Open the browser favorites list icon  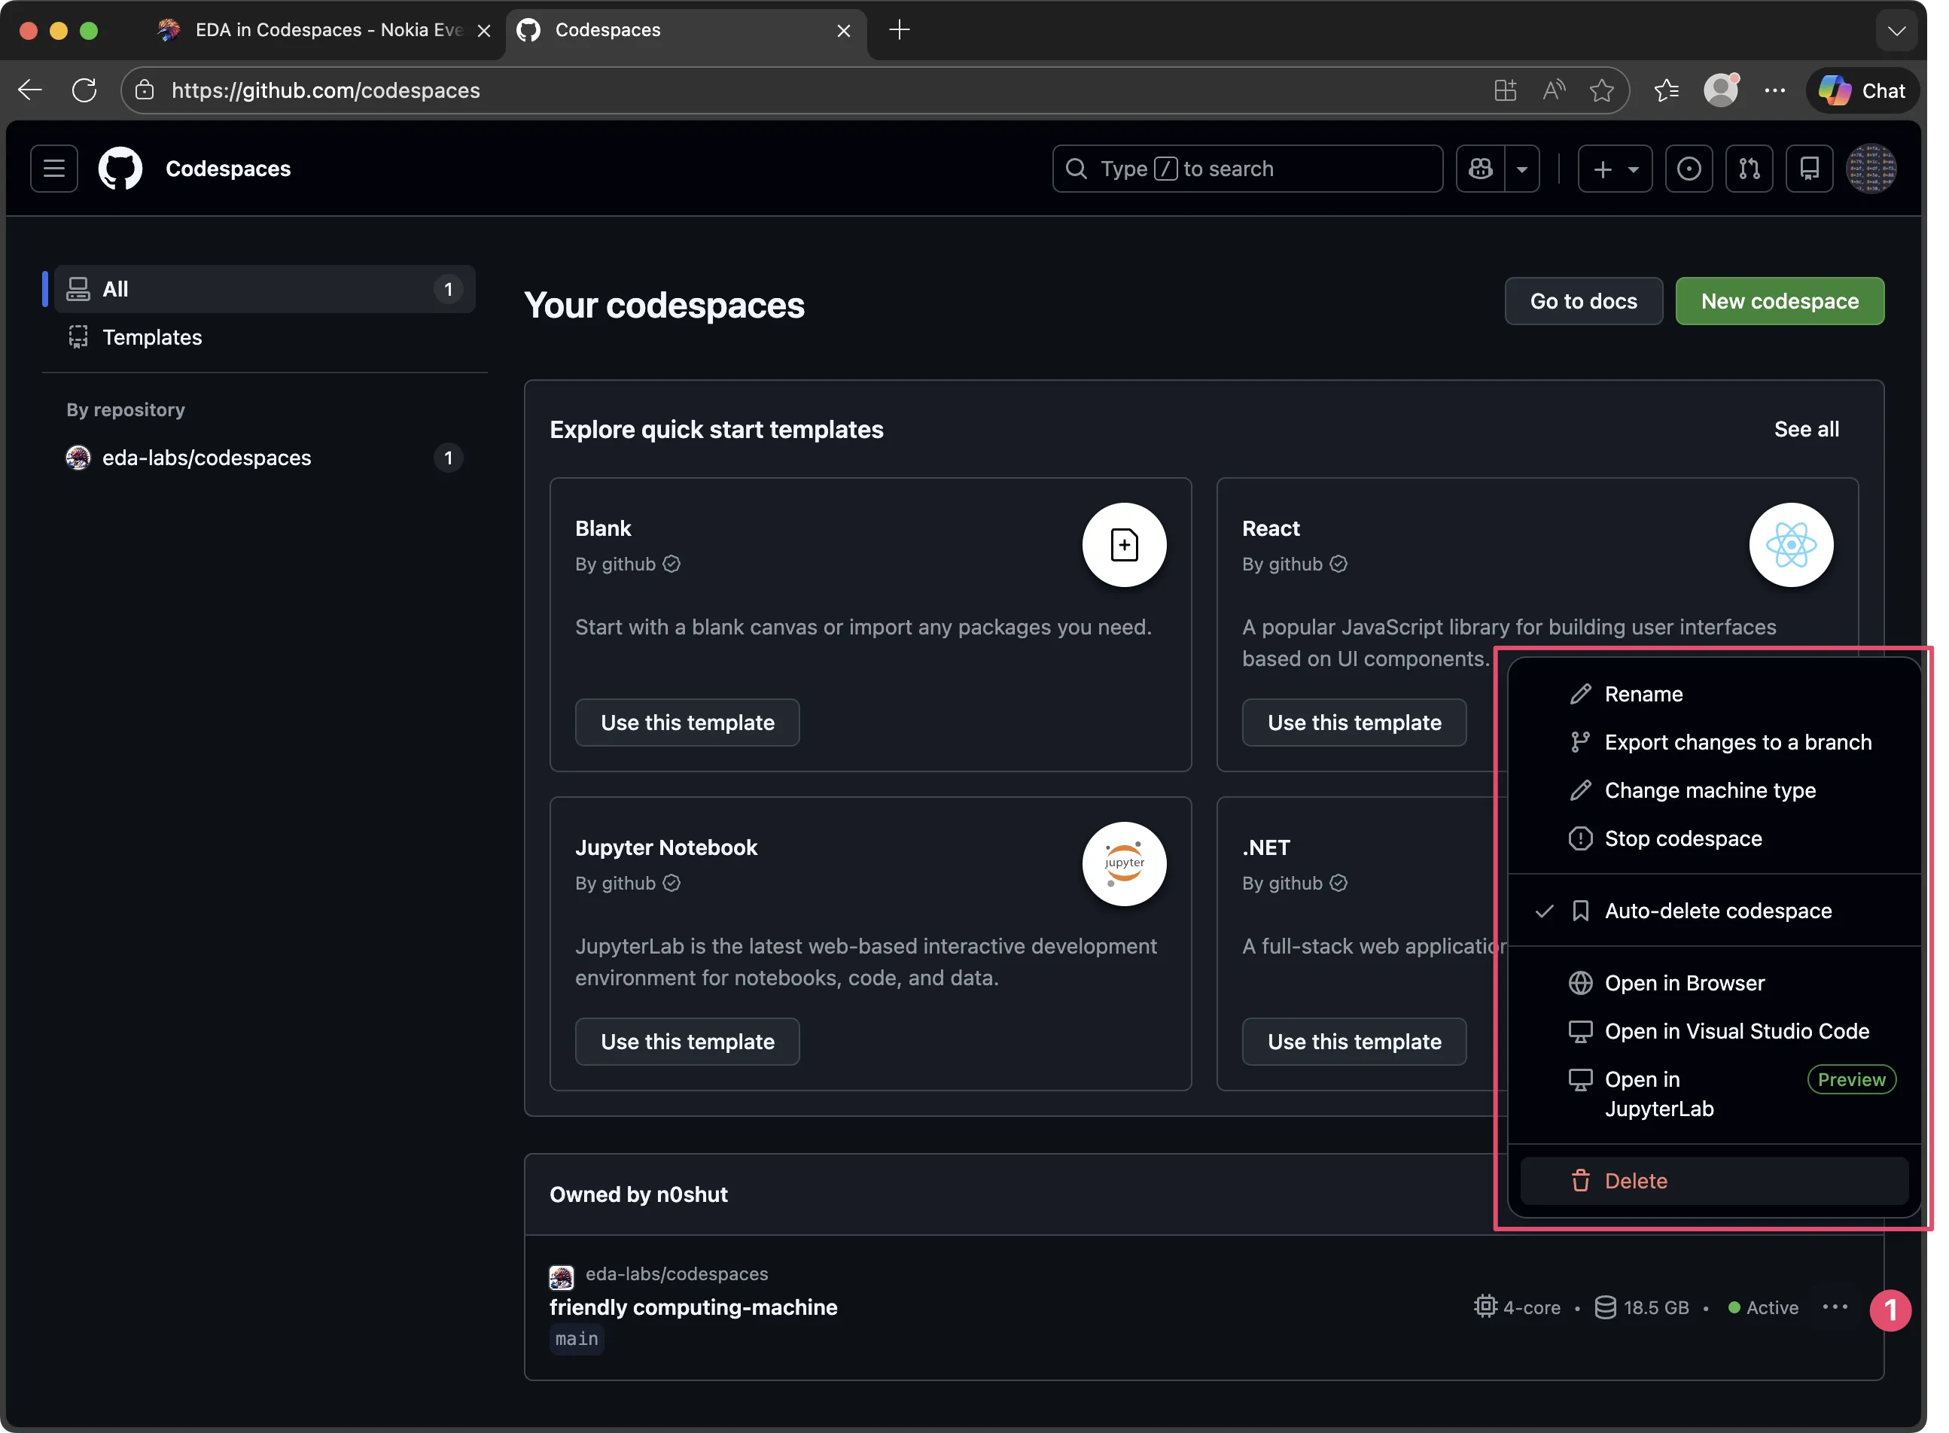1666,90
